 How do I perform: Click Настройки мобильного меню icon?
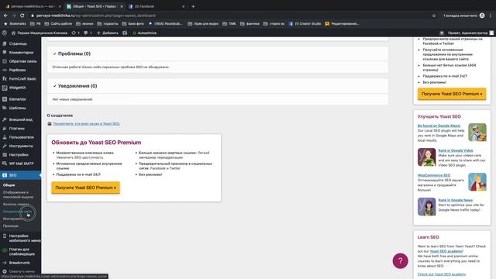5,236
